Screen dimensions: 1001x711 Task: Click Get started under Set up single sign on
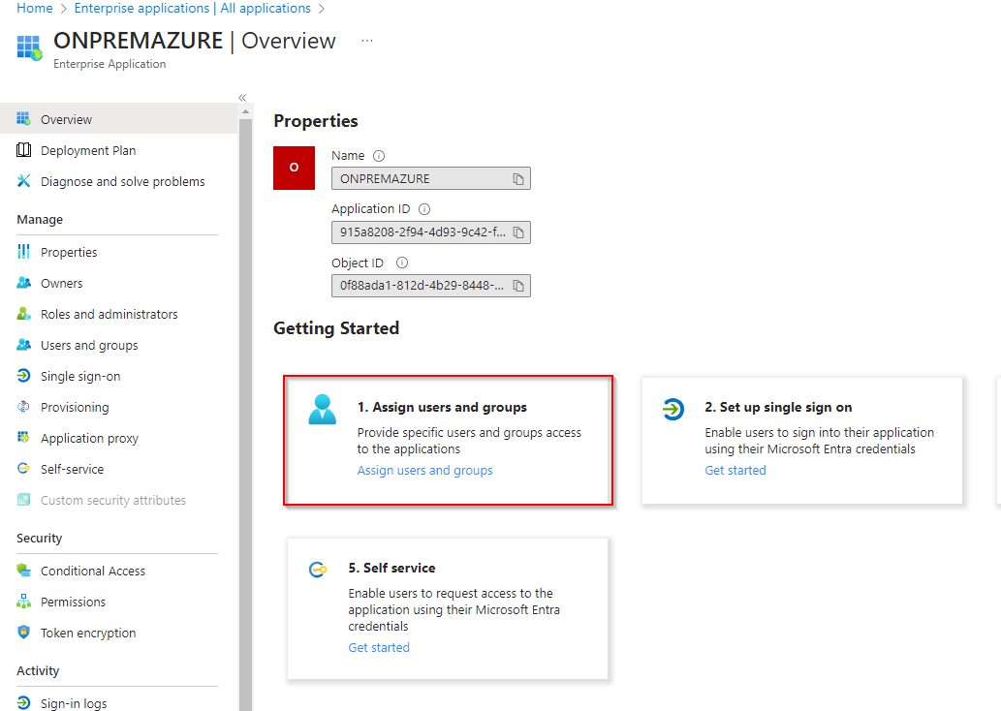735,471
